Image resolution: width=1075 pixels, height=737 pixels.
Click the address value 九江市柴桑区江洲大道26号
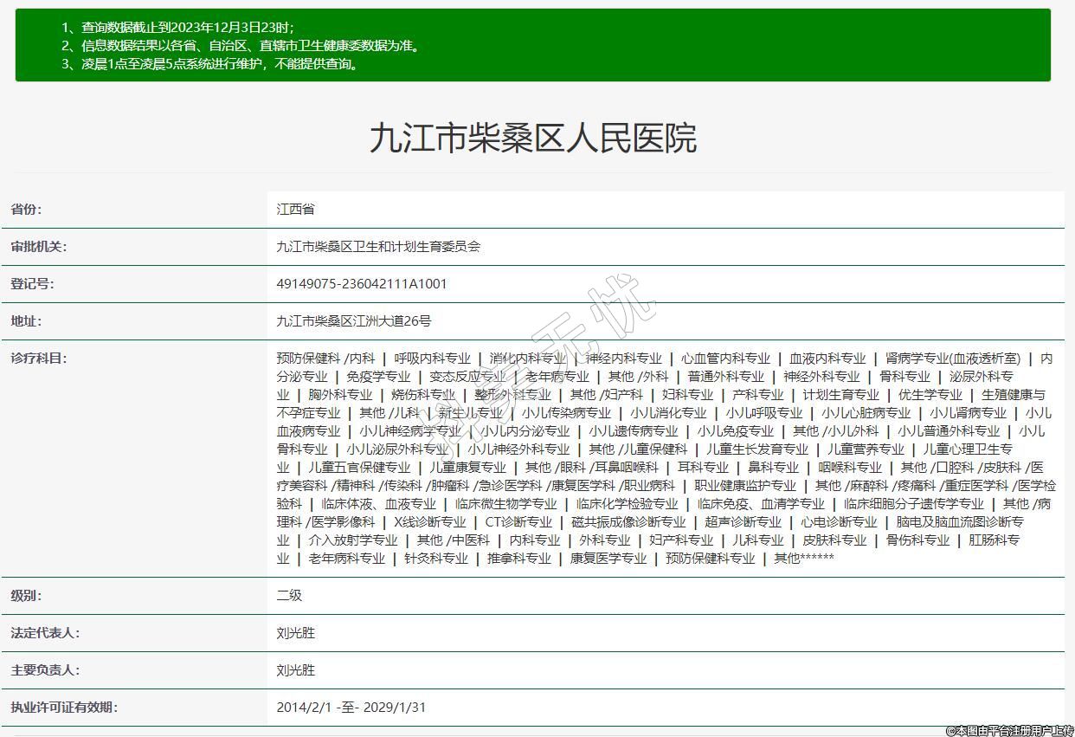pos(353,321)
